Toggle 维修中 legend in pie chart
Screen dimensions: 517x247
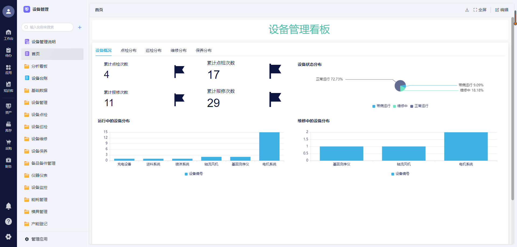[x=400, y=106]
